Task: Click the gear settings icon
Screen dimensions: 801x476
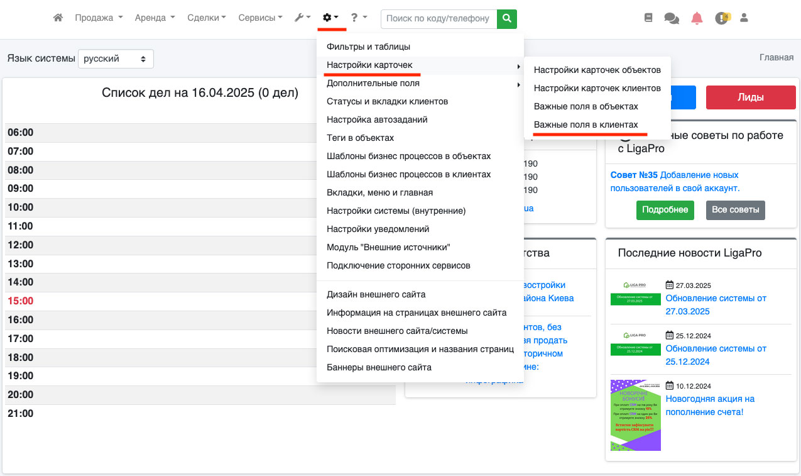Action: coord(330,18)
